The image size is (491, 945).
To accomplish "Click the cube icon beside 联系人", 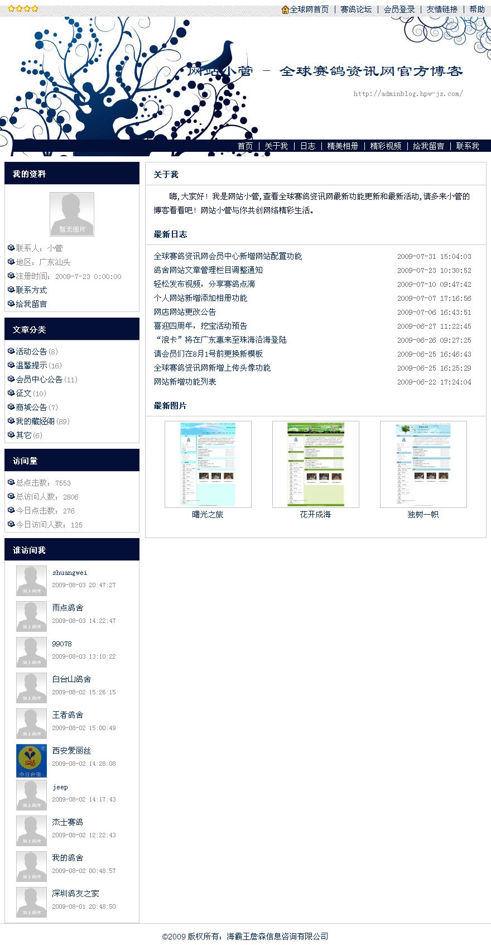I will [11, 248].
